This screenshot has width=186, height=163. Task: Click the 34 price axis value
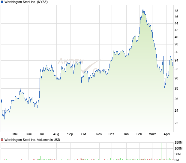click(176, 61)
